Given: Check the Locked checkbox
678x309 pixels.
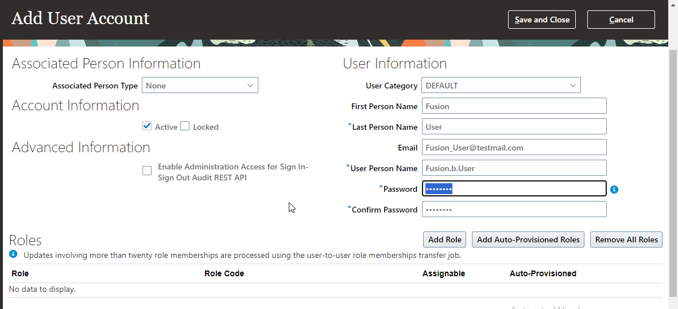Looking at the screenshot, I should 185,126.
